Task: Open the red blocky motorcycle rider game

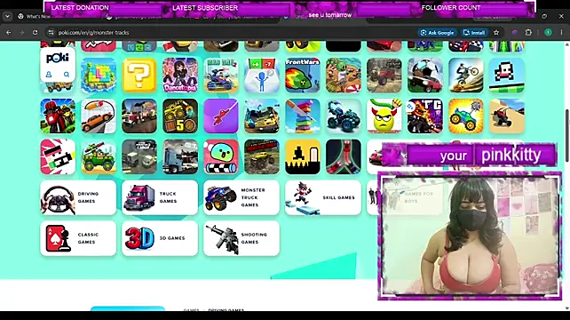Action: tap(58, 116)
